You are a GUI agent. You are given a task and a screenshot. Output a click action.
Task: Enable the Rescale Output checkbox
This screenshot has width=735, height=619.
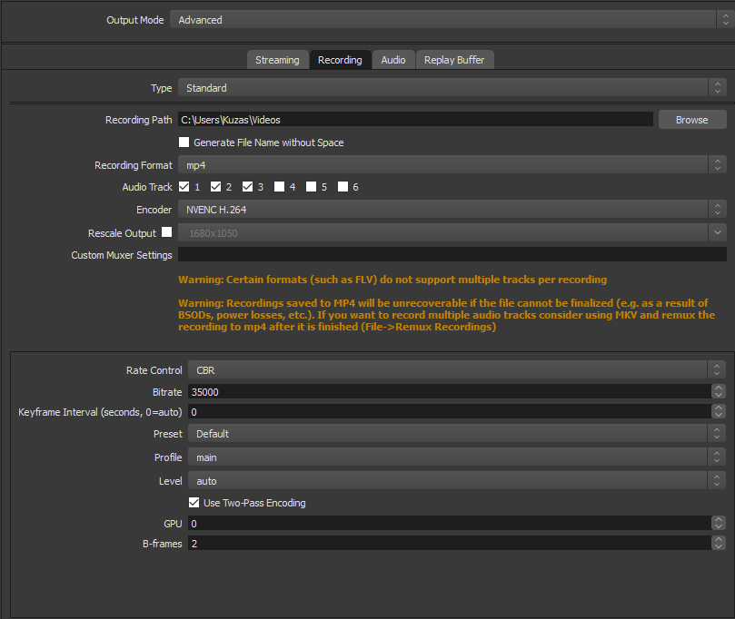coord(166,232)
